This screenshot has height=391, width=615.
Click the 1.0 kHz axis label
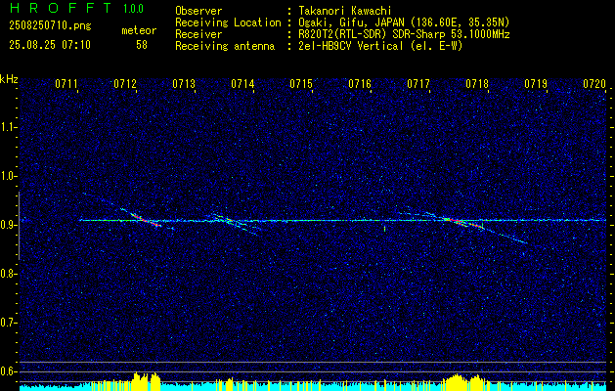click(x=7, y=176)
